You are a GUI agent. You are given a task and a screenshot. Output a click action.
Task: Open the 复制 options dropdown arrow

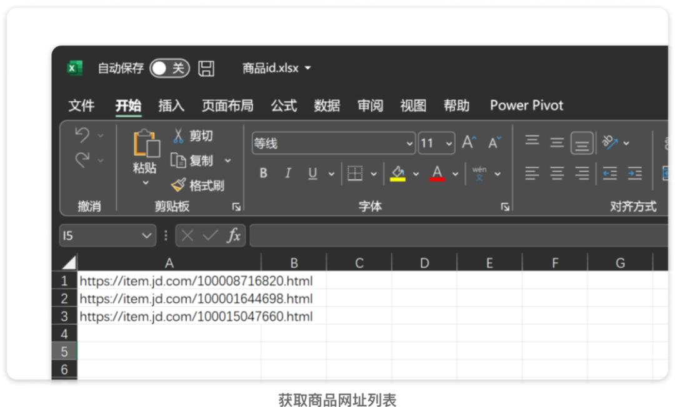click(227, 160)
